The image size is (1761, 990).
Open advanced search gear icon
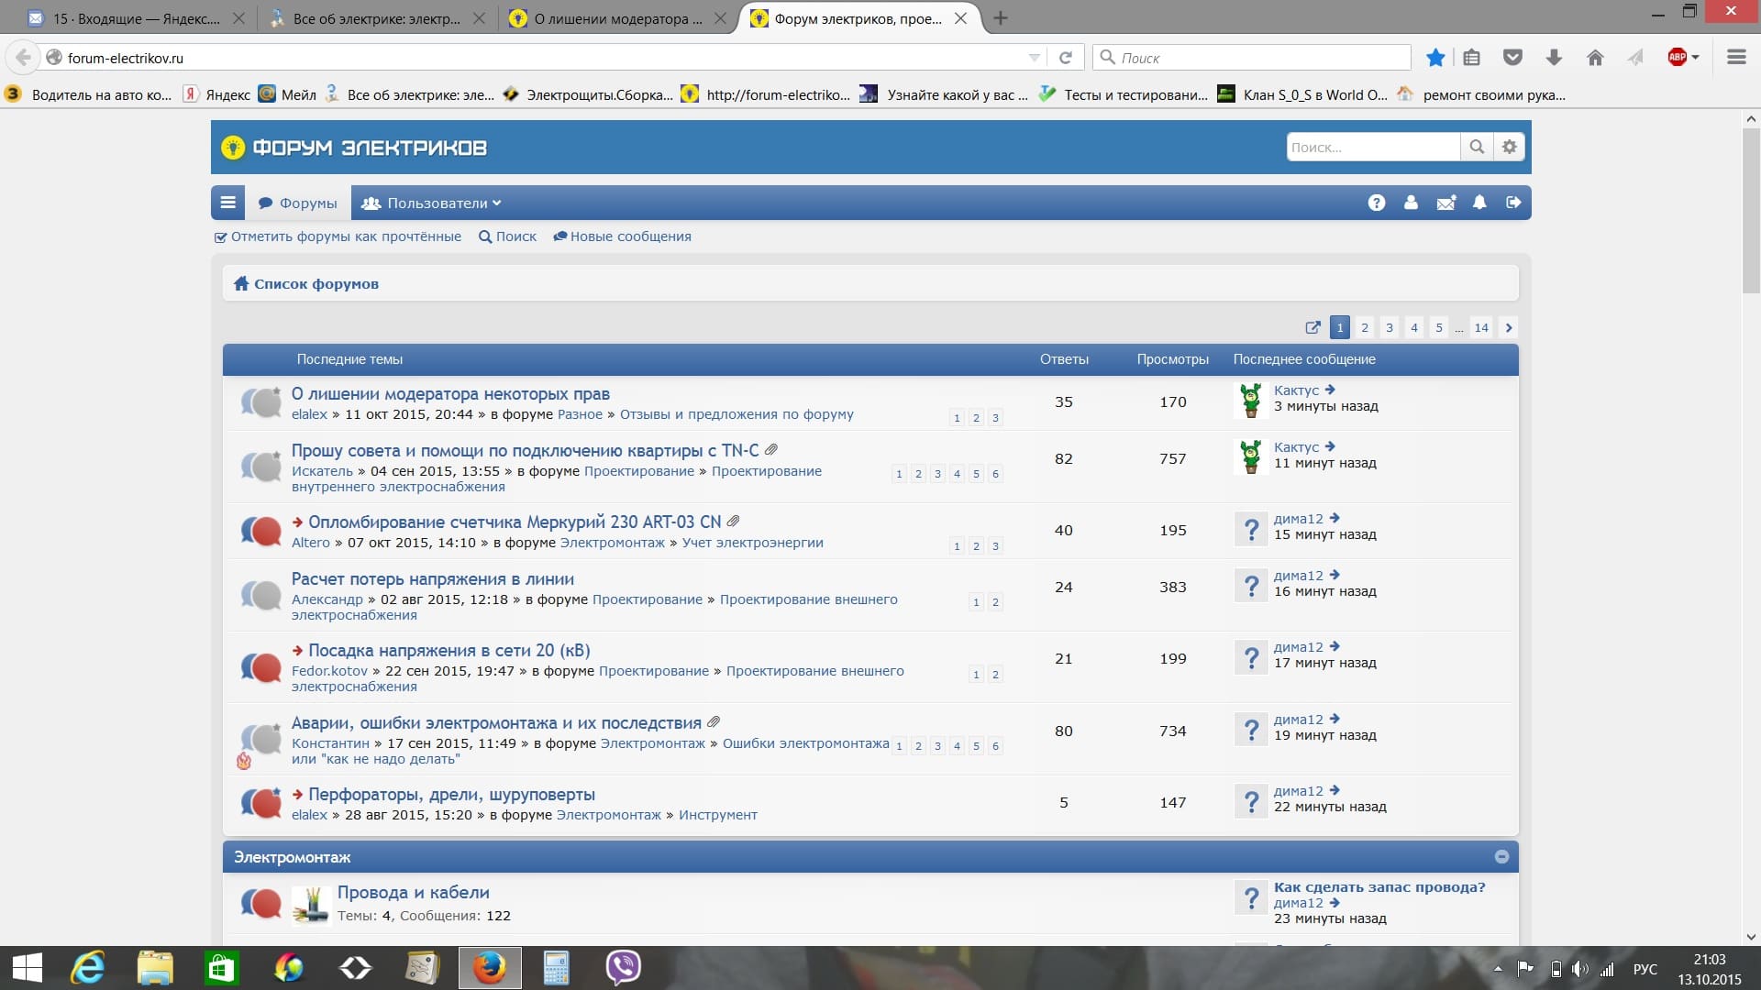coord(1510,147)
